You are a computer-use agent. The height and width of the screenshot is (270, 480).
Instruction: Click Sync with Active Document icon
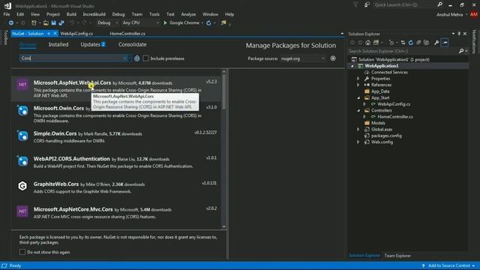pos(403,43)
